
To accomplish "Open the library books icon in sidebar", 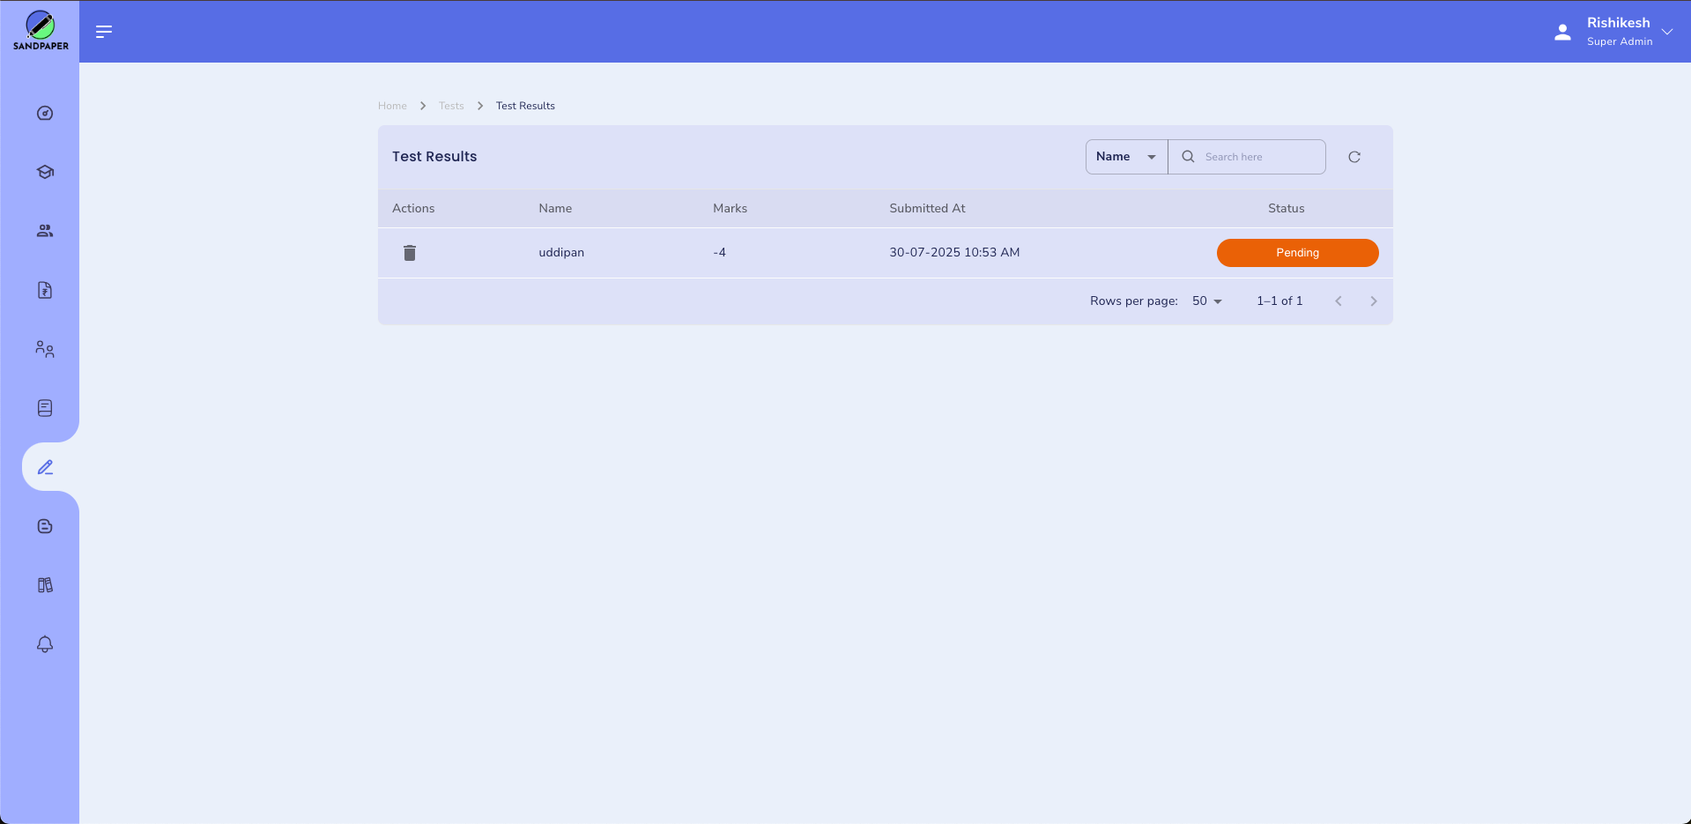I will (43, 584).
